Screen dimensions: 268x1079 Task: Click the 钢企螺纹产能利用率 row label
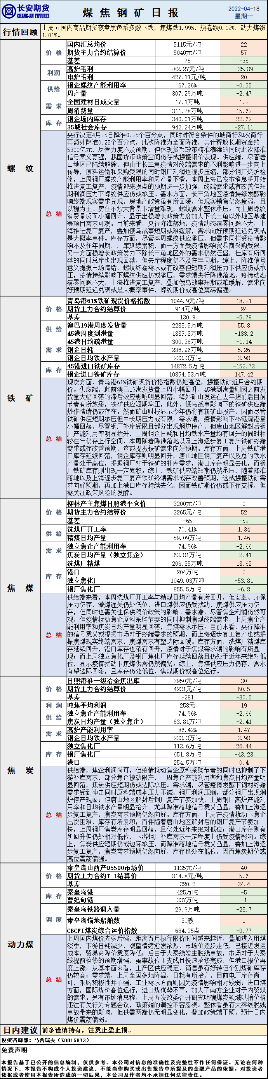(x=97, y=85)
